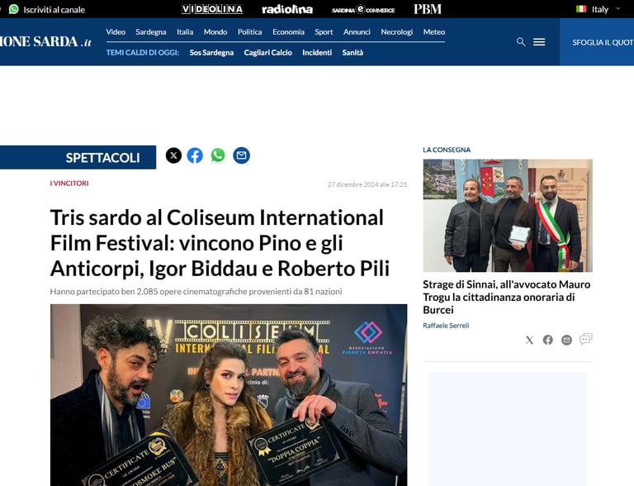Open the Politica section
Image resolution: width=634 pixels, height=486 pixels.
coord(250,32)
